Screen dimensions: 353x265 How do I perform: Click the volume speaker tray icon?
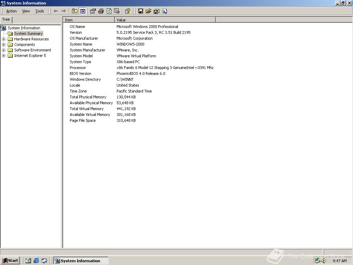click(324, 261)
